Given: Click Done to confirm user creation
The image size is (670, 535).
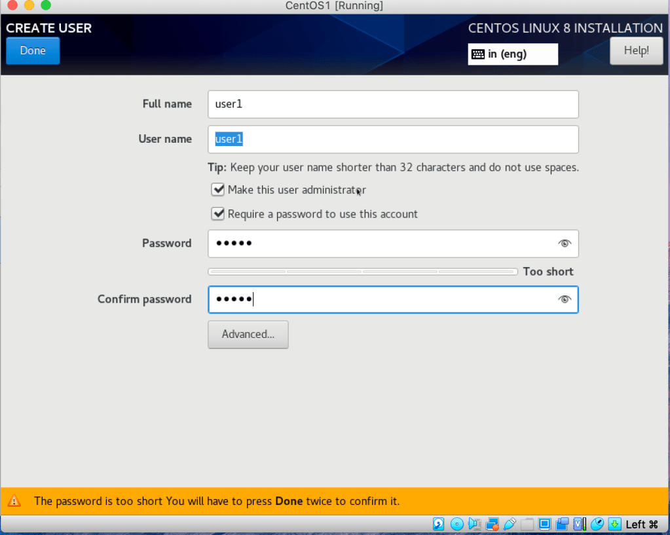Looking at the screenshot, I should (32, 50).
